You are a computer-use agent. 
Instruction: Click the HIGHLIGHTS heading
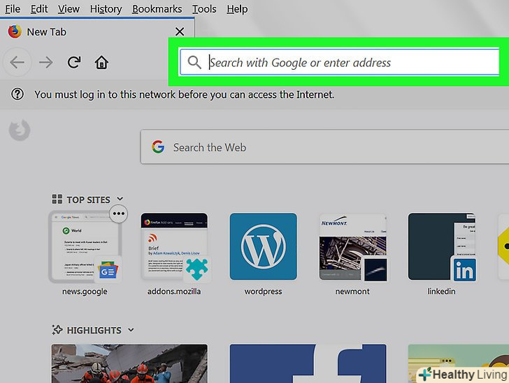click(94, 330)
